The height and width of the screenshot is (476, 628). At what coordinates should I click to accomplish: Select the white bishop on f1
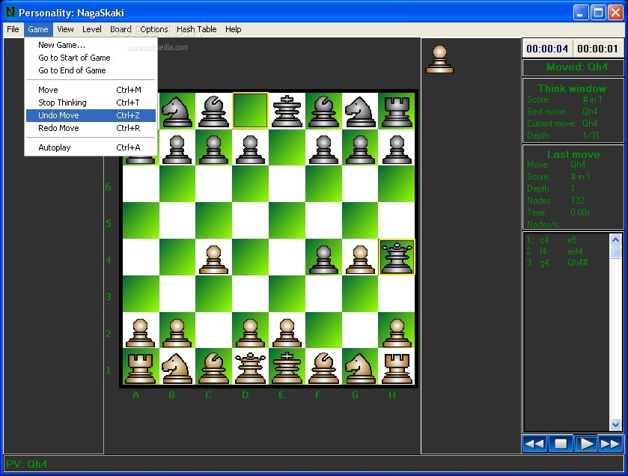pos(323,367)
